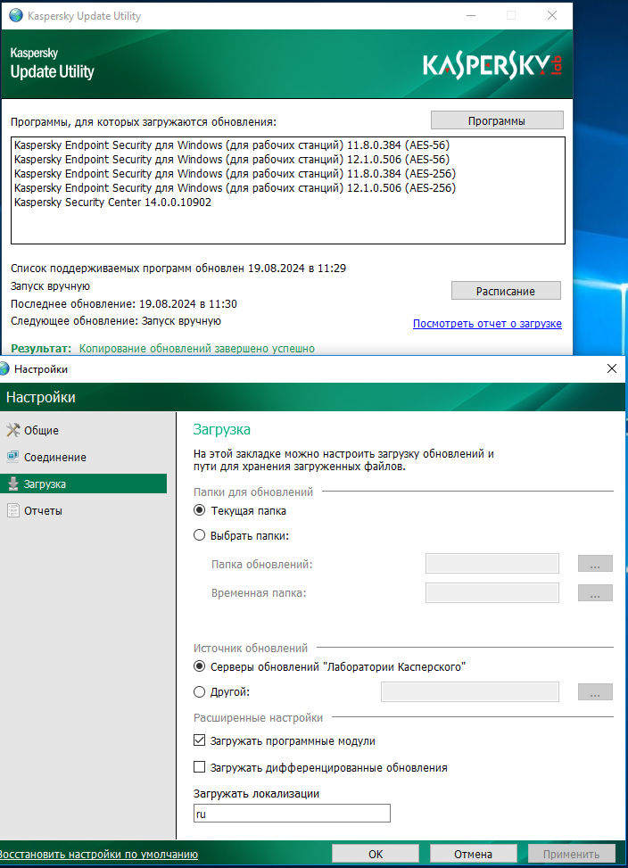This screenshot has width=628, height=868.
Task: Open the Загрузка settings section
Action: coord(84,484)
